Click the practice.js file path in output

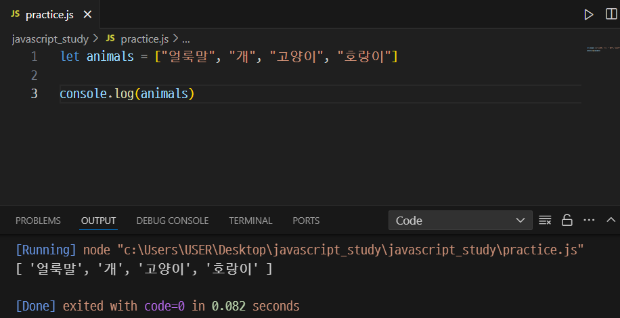[x=351, y=250]
